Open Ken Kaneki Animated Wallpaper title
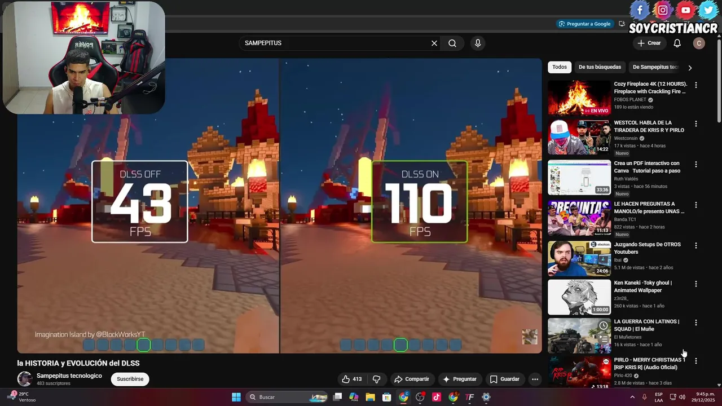The image size is (722, 406). (643, 286)
